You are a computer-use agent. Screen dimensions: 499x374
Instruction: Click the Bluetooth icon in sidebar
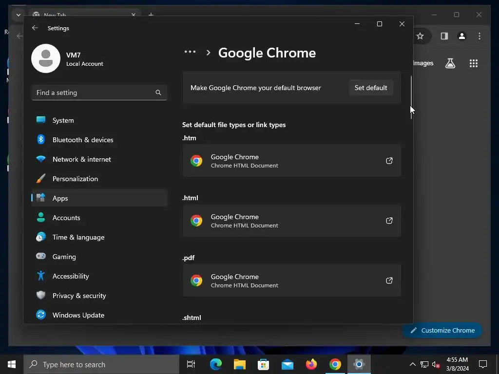pyautogui.click(x=41, y=139)
